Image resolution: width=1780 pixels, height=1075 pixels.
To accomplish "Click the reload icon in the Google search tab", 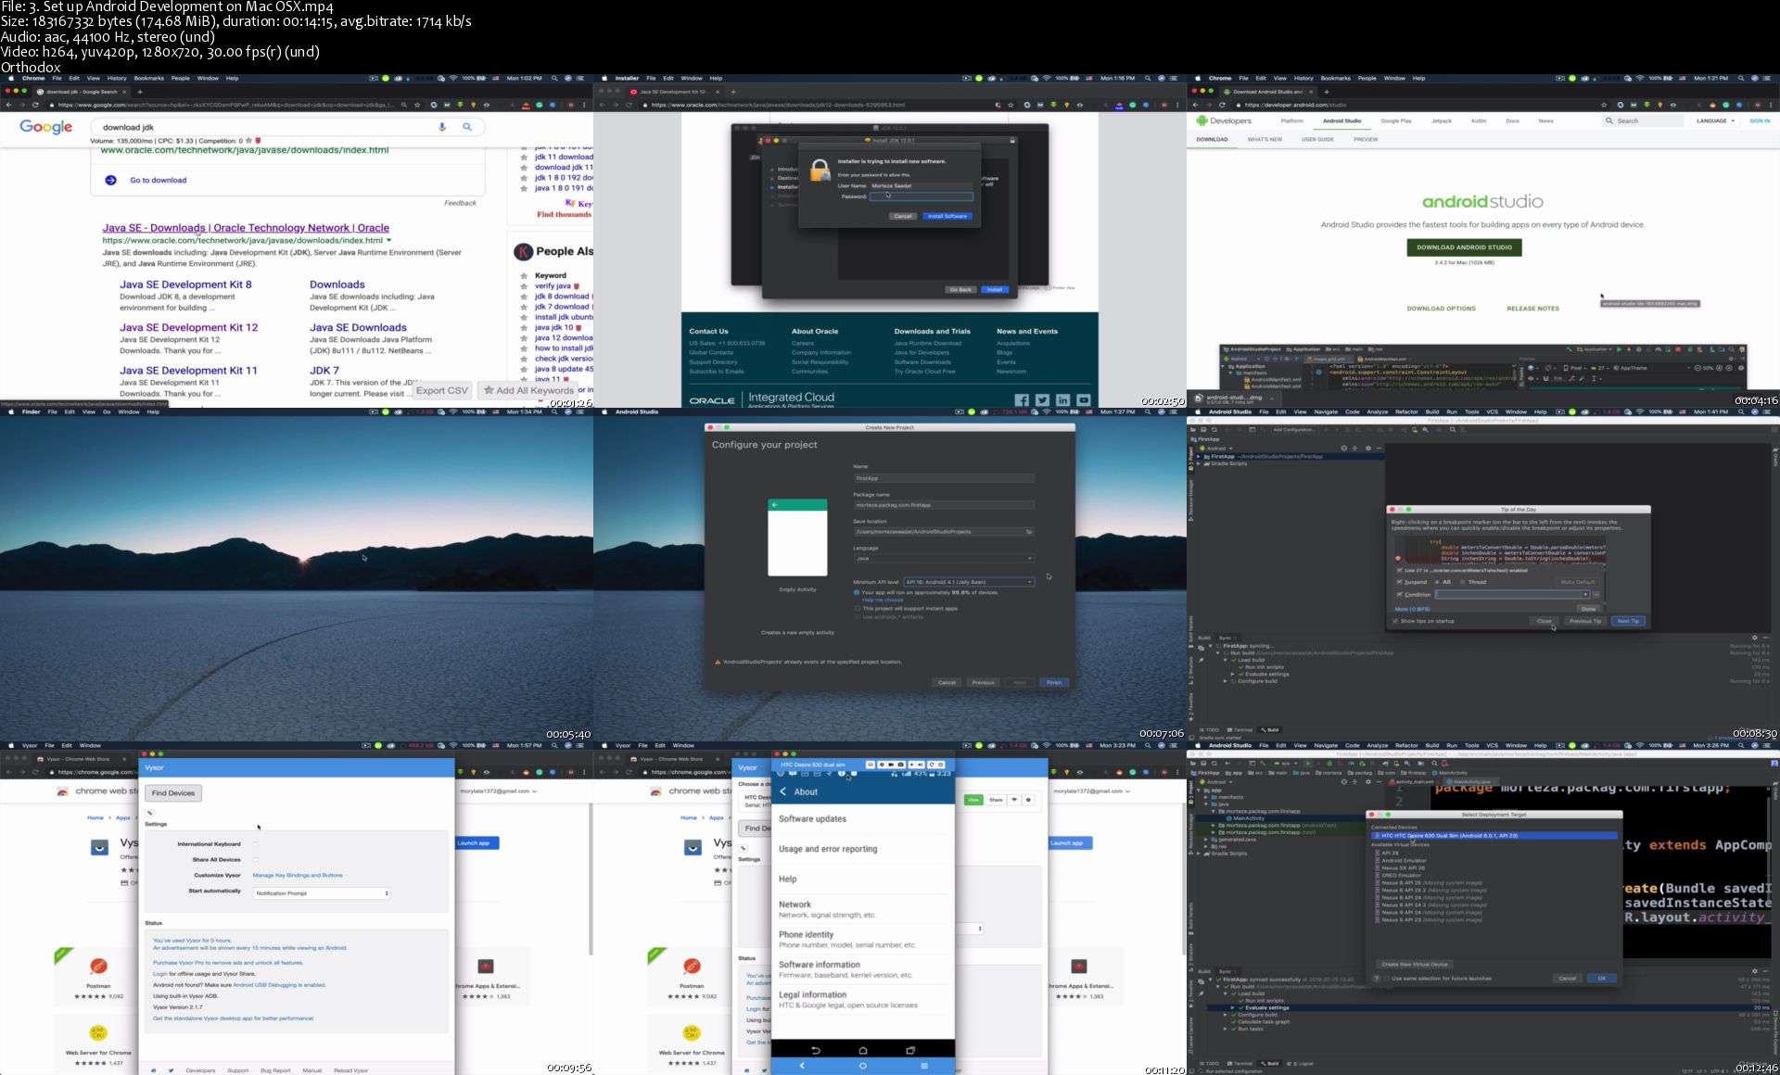I will [35, 105].
